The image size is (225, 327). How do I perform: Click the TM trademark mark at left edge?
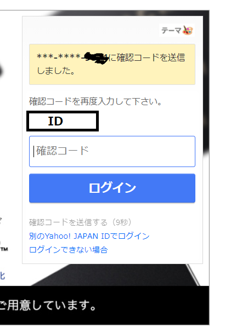coord(4,249)
